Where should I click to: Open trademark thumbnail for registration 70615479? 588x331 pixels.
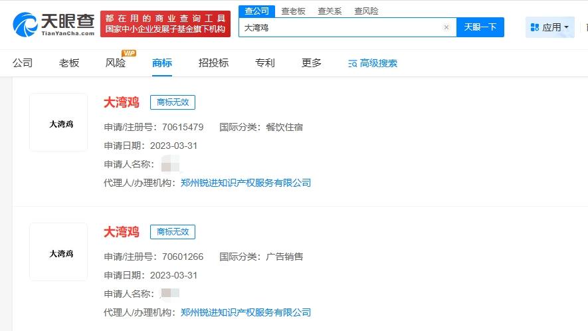tap(58, 122)
